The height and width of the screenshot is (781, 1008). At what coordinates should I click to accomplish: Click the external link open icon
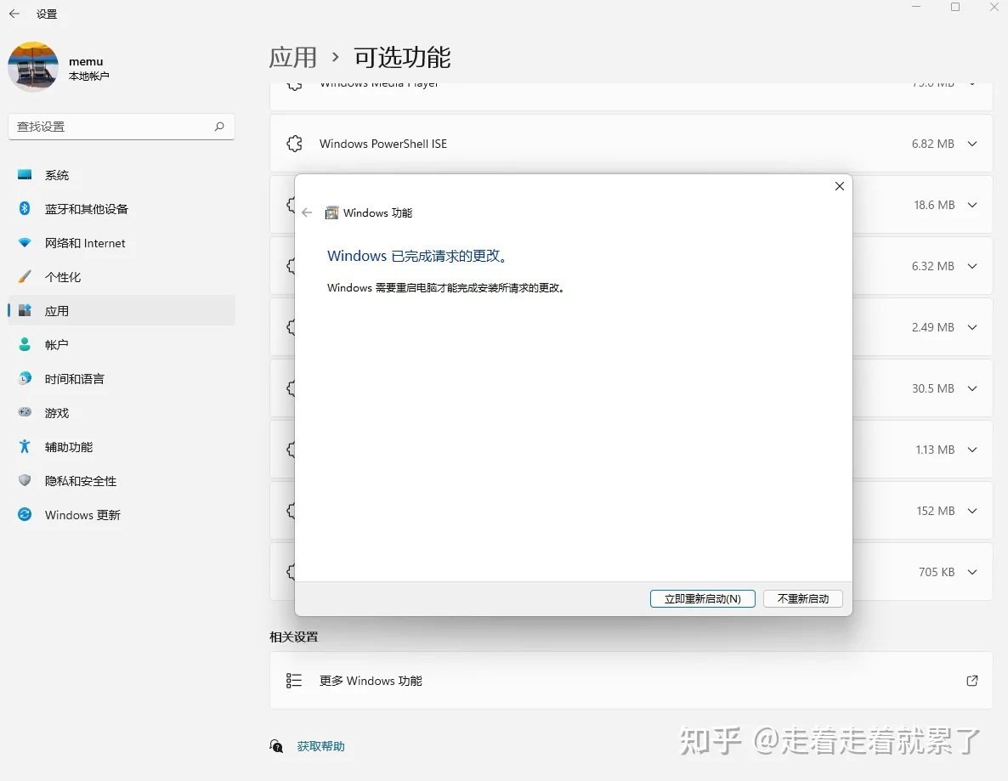pos(972,680)
